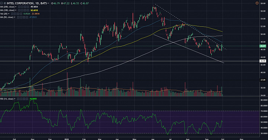Hide the MA (50, close) indicator
Viewport: 268px width, 140px height.
point(18,17)
